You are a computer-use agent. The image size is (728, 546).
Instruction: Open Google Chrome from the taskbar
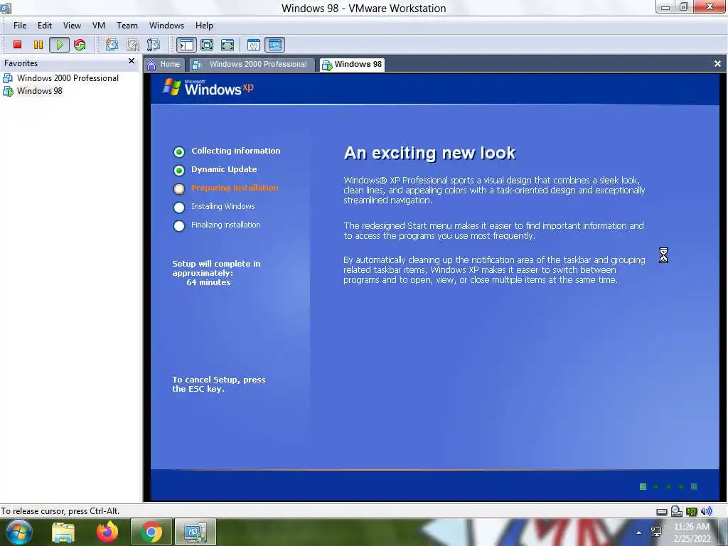(151, 532)
